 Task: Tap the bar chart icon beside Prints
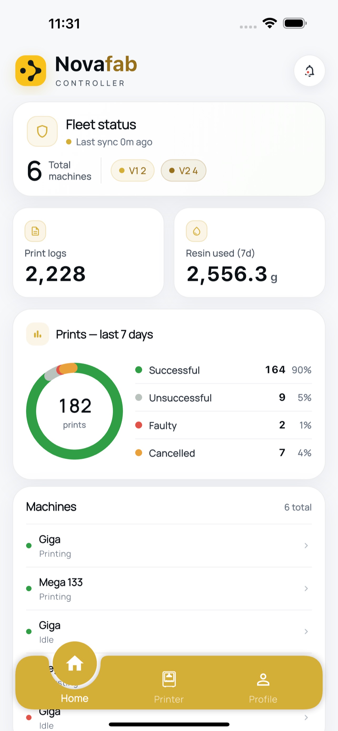(x=37, y=334)
